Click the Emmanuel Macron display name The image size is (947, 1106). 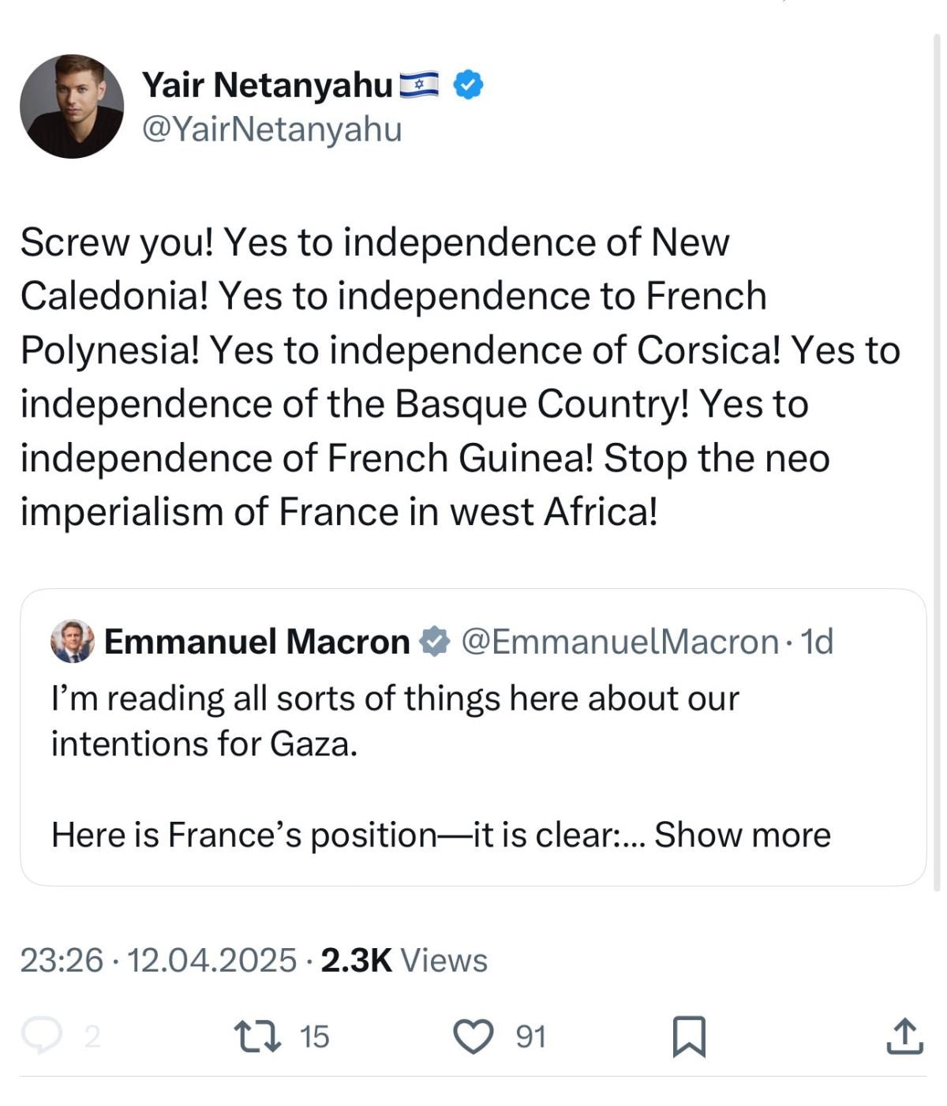[x=256, y=641]
